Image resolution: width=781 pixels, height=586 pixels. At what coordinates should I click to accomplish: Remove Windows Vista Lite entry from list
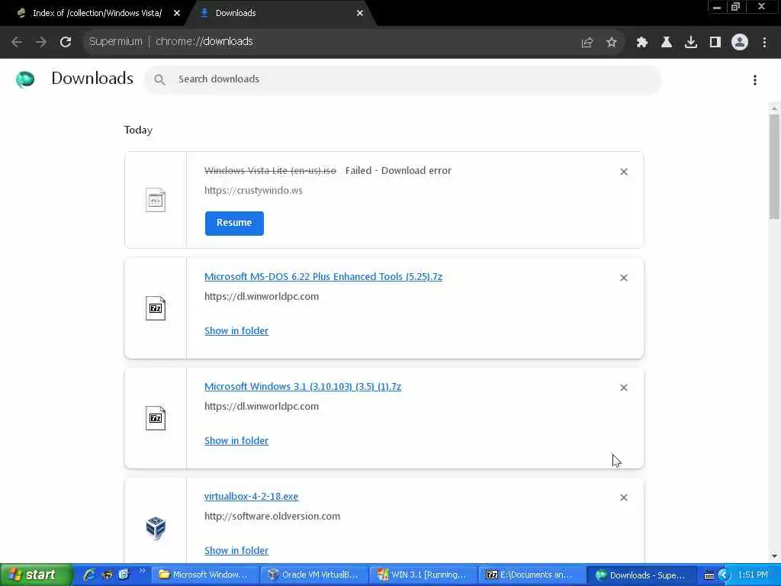(624, 172)
